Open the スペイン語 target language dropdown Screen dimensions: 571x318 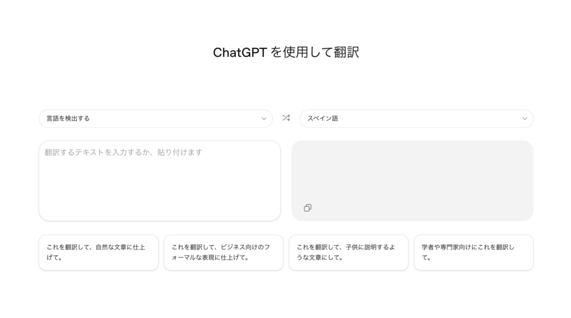click(417, 119)
